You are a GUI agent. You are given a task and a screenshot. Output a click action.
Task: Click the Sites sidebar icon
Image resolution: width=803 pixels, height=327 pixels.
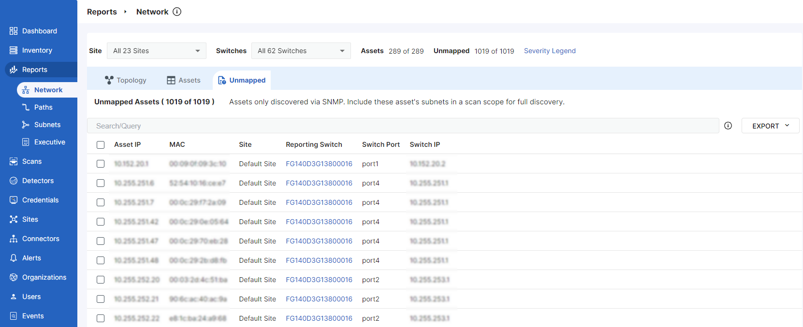click(x=14, y=219)
